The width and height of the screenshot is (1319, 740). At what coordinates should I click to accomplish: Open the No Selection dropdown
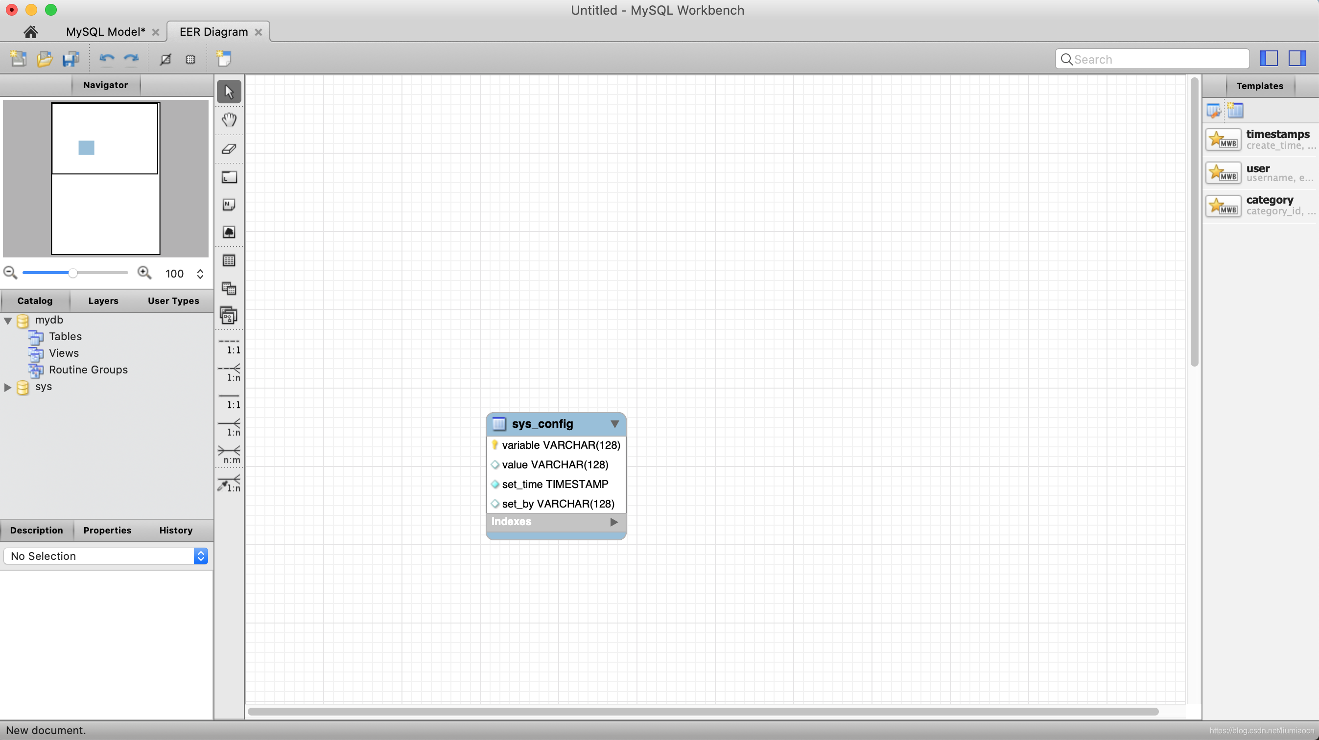[105, 556]
